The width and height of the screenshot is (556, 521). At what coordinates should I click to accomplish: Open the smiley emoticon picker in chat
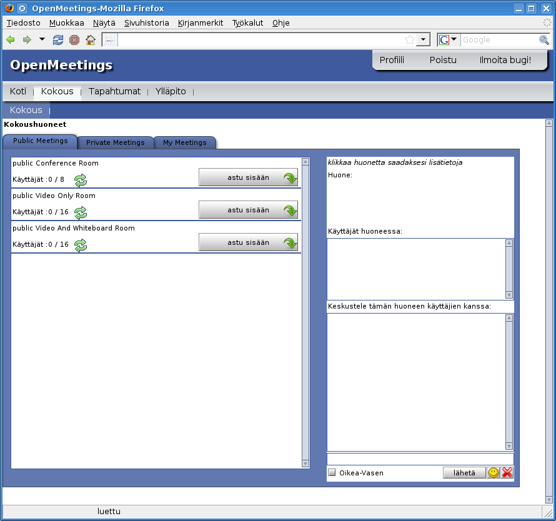pyautogui.click(x=494, y=472)
